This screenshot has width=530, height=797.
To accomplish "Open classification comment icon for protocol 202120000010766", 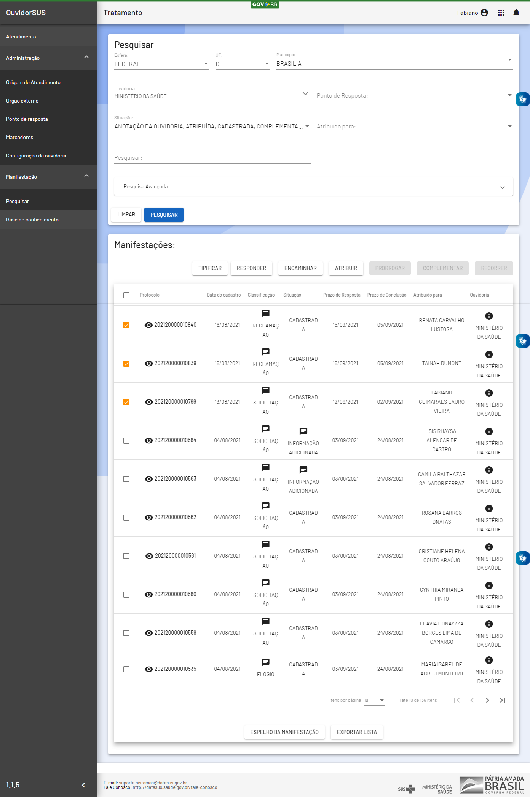I will [x=265, y=390].
